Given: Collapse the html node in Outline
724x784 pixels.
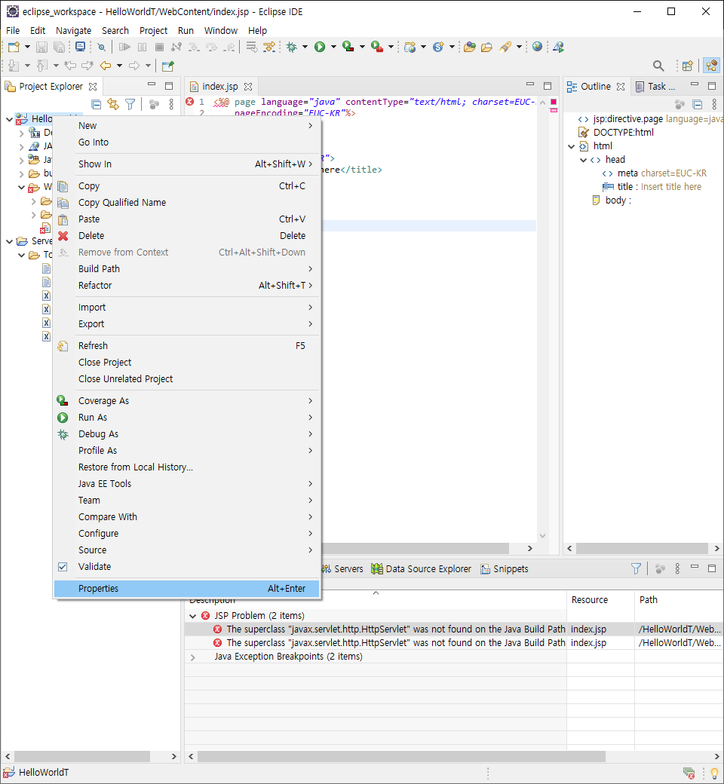Looking at the screenshot, I should tap(572, 146).
